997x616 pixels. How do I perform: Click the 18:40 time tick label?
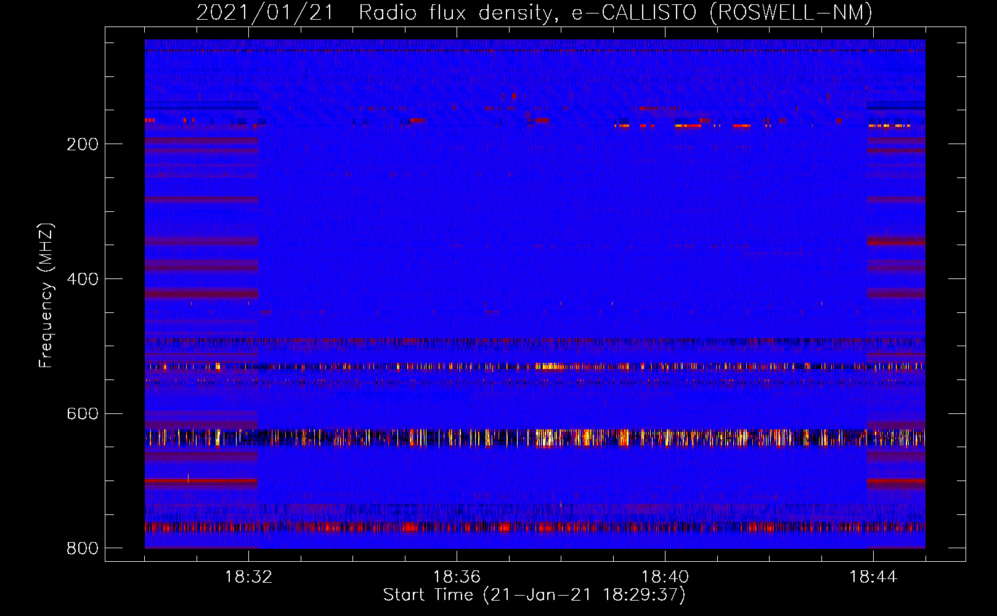point(665,577)
